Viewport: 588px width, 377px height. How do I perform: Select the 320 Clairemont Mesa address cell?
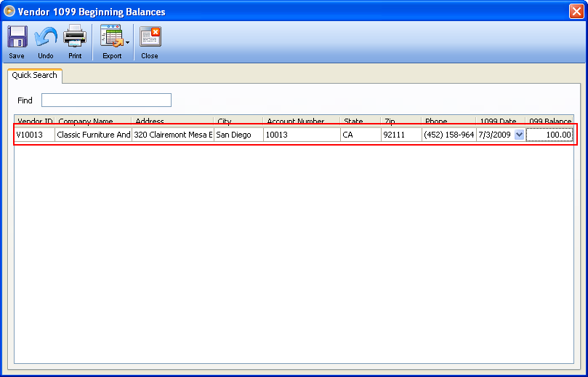173,135
